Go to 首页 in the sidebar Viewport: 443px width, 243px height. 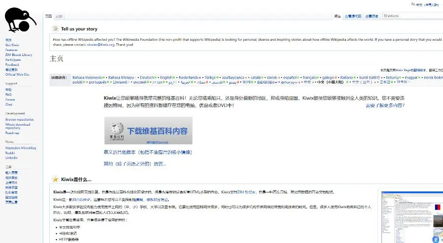click(x=8, y=40)
